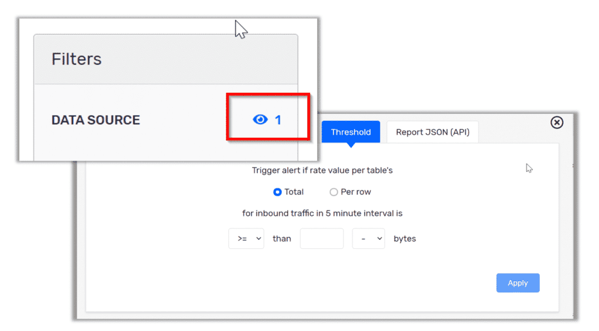
Task: Click the "bytes" unit label
Action: pos(405,239)
